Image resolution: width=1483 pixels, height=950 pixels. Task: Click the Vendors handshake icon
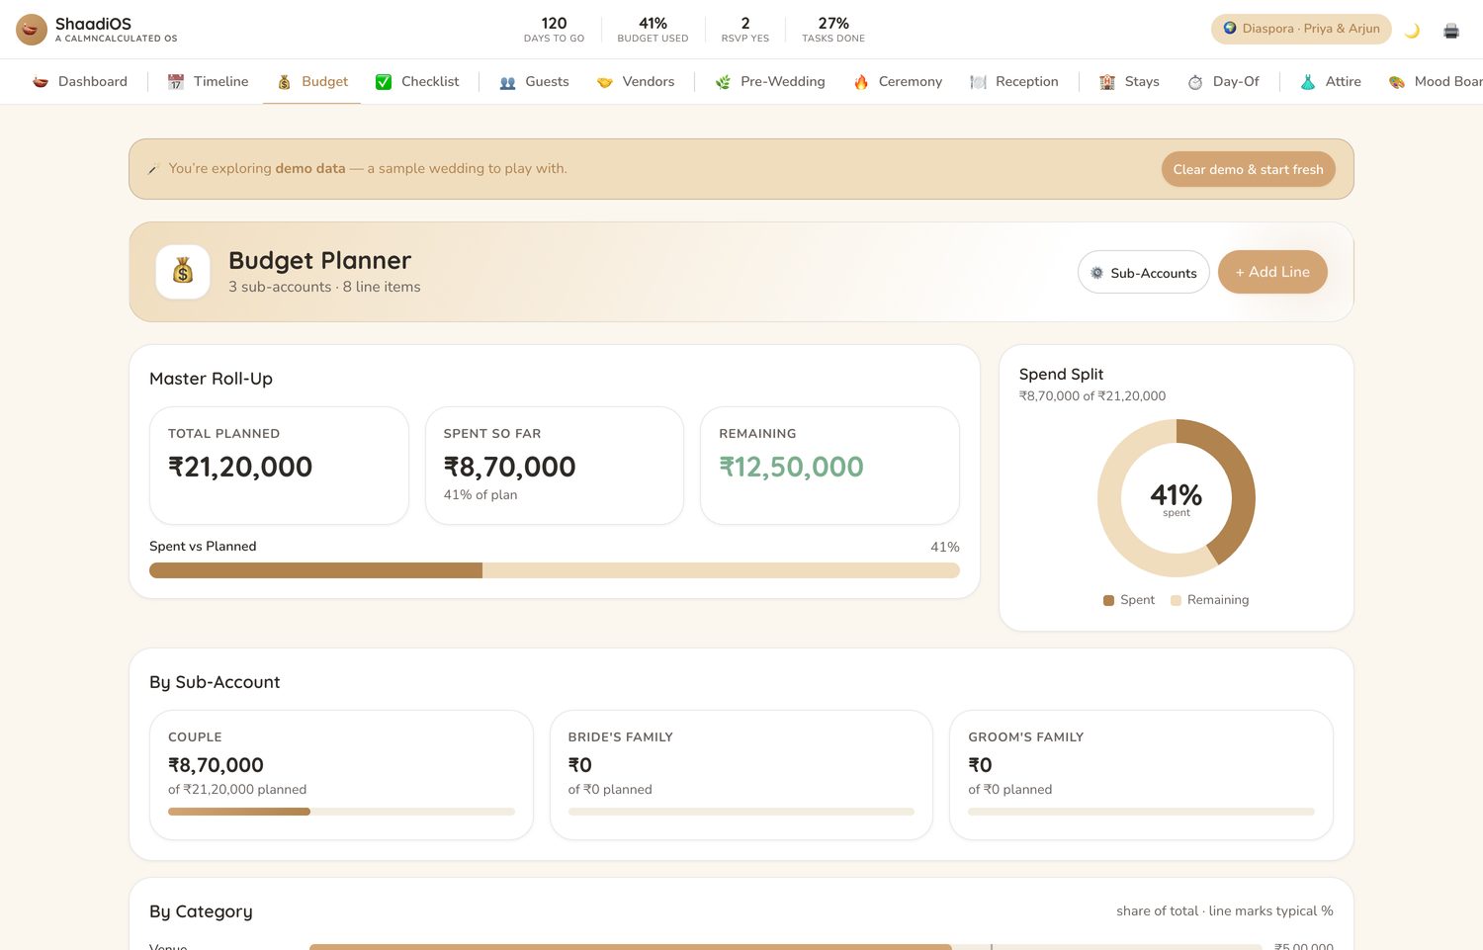pos(605,82)
